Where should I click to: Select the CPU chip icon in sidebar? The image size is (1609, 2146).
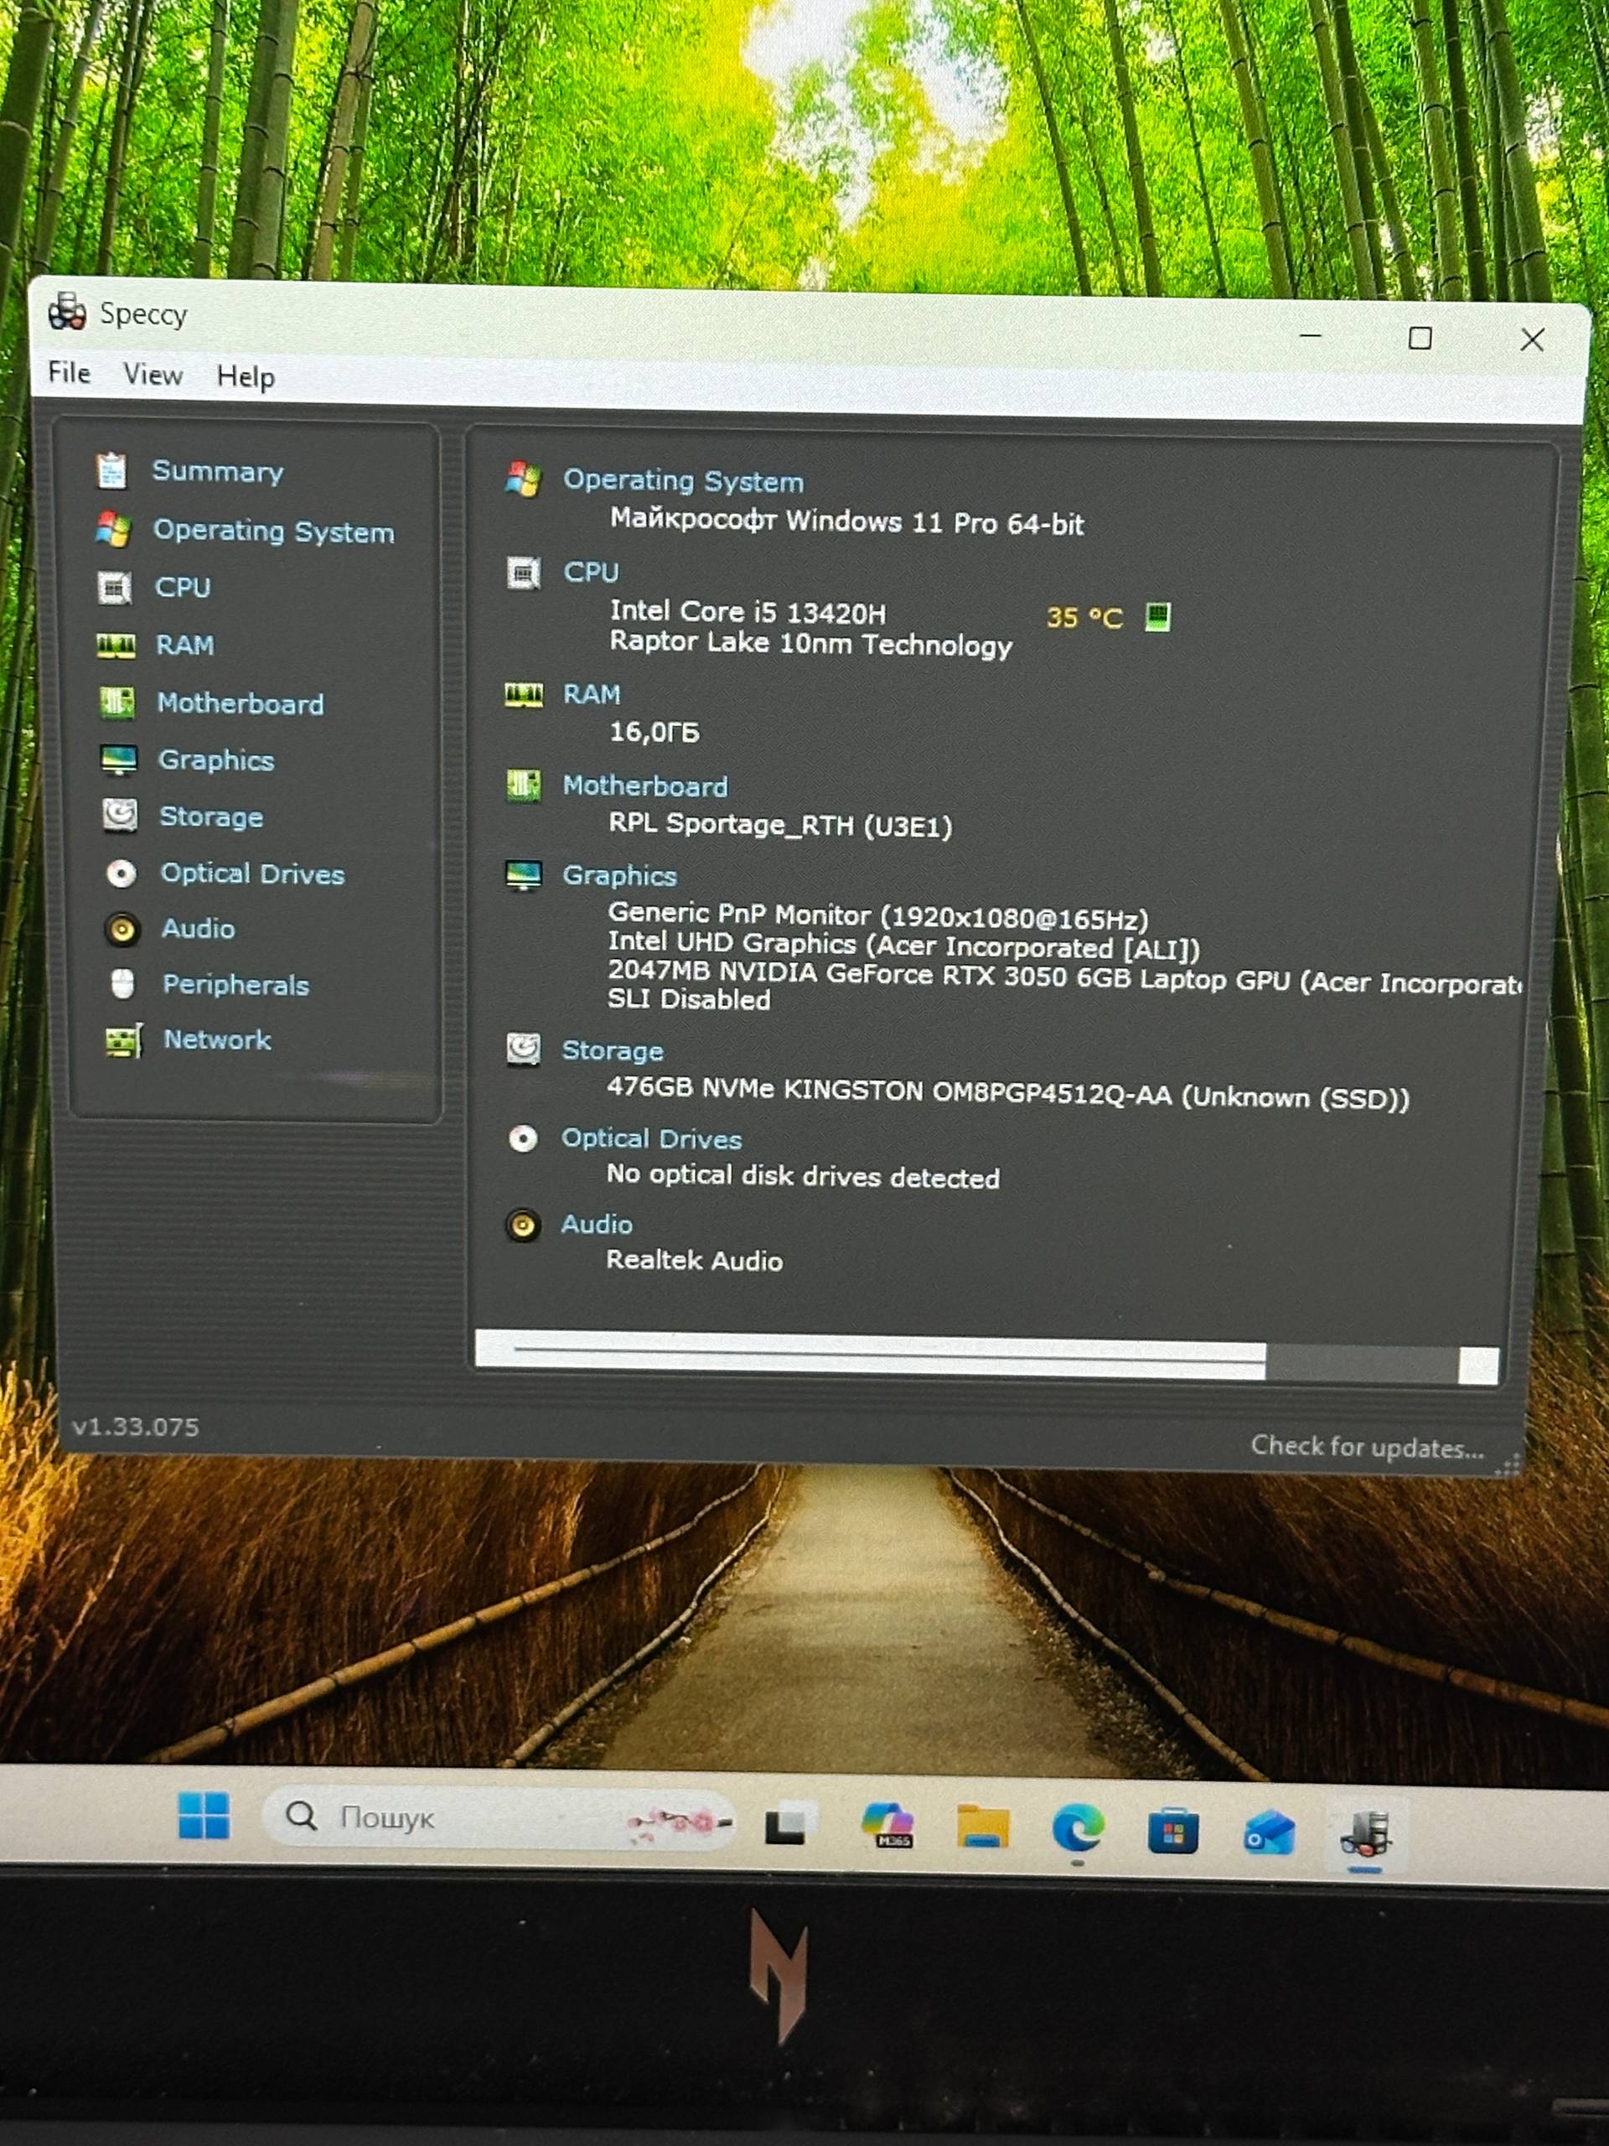point(115,588)
